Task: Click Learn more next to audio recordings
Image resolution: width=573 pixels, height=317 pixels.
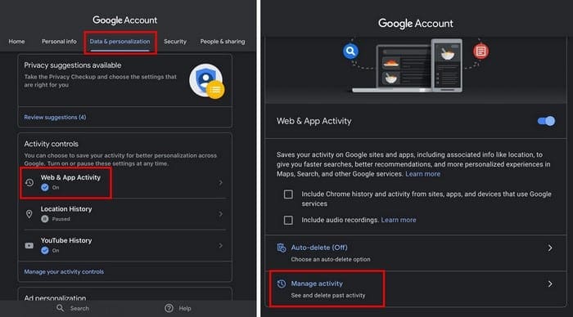Action: point(399,220)
